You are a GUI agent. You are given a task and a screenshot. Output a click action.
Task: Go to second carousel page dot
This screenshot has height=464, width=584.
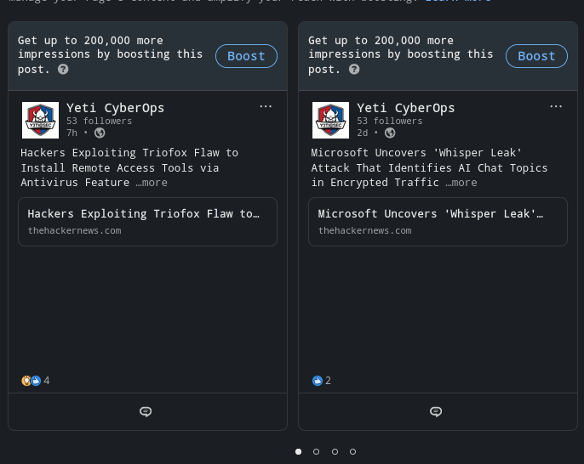[316, 452]
